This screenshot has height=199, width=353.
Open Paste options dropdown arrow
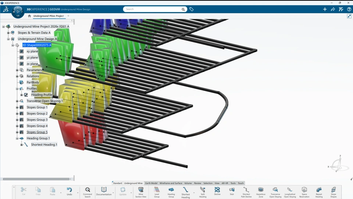pyautogui.click(x=61, y=193)
